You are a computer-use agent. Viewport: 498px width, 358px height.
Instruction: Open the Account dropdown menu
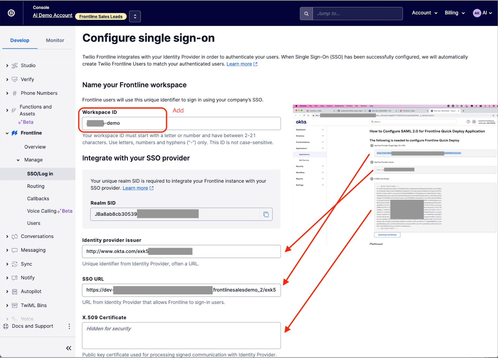(x=425, y=13)
